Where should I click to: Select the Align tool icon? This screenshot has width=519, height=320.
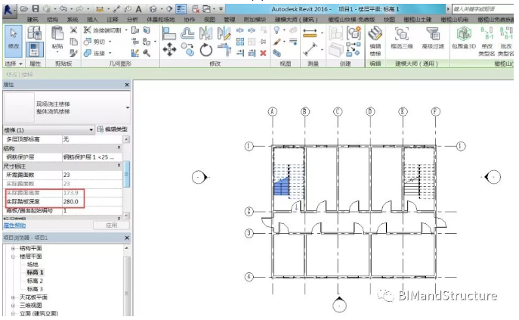click(x=169, y=33)
